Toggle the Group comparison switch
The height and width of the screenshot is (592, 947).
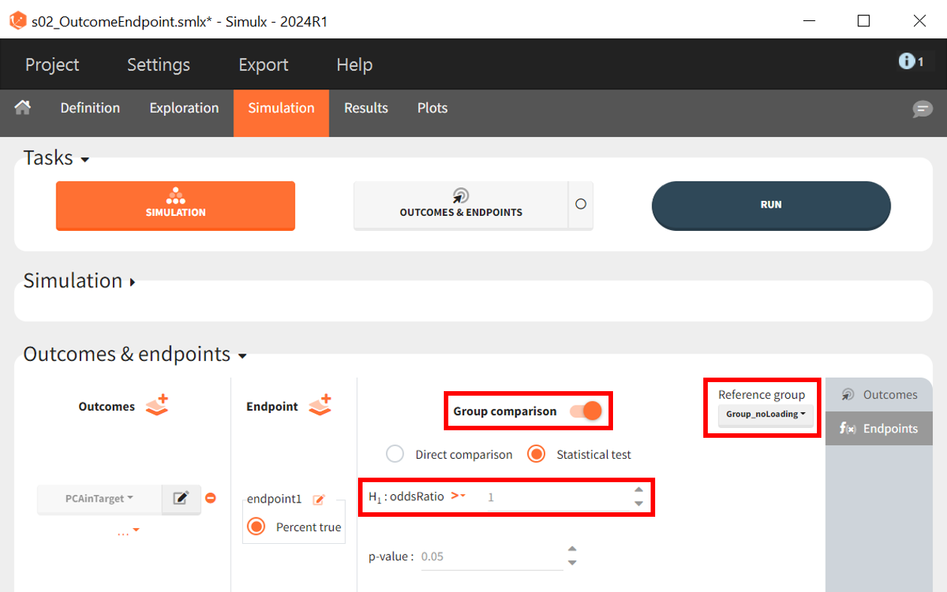(586, 411)
